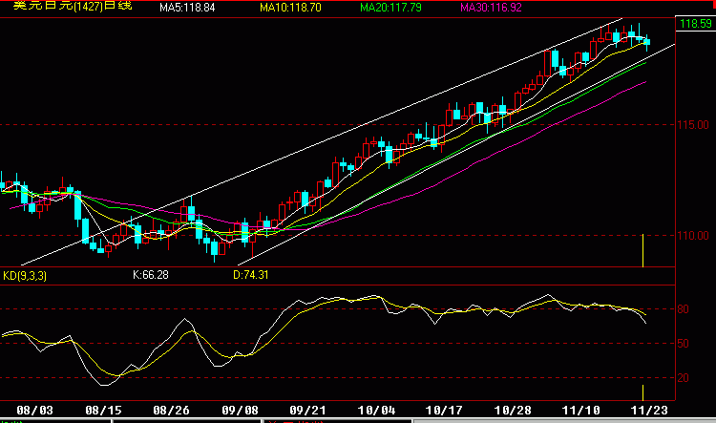The image size is (716, 423).
Task: Select the 10/17 date label
Action: tap(444, 411)
